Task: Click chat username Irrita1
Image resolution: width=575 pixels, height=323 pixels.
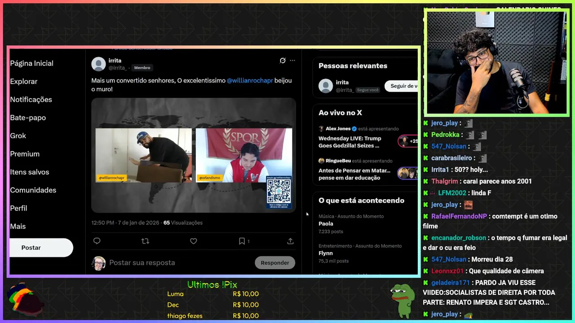Action: 440,170
